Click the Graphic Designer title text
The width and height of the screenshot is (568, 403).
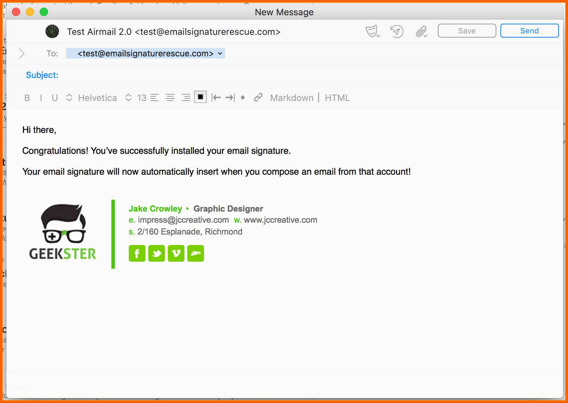tap(228, 209)
